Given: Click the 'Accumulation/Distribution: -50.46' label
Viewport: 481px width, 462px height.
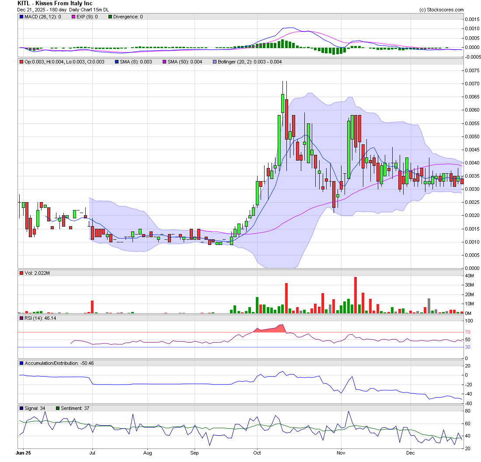Looking at the screenshot, I should tap(59, 364).
